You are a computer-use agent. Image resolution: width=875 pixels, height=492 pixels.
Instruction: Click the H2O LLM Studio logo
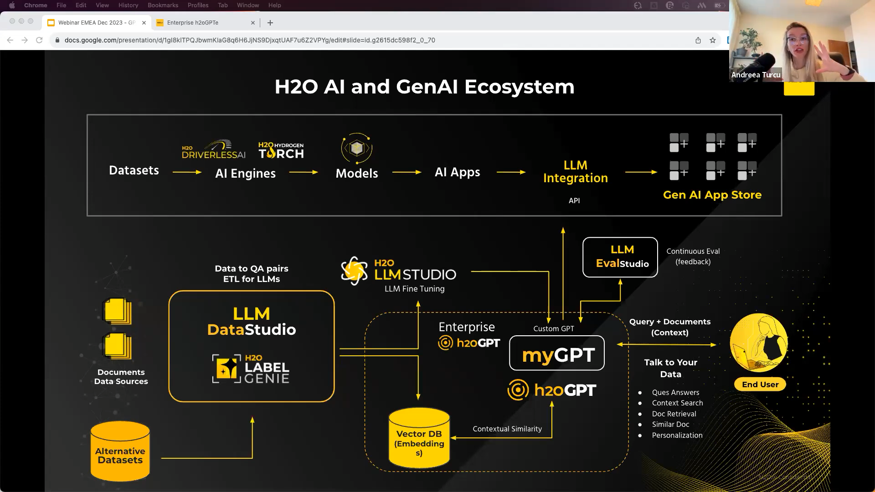click(x=399, y=271)
